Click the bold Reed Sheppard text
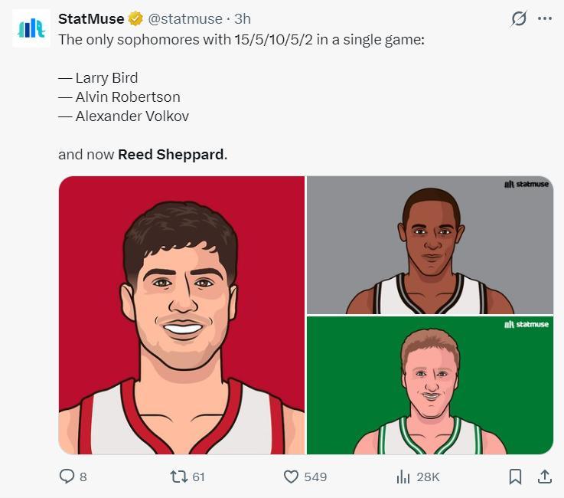This screenshot has width=564, height=498. pos(171,154)
